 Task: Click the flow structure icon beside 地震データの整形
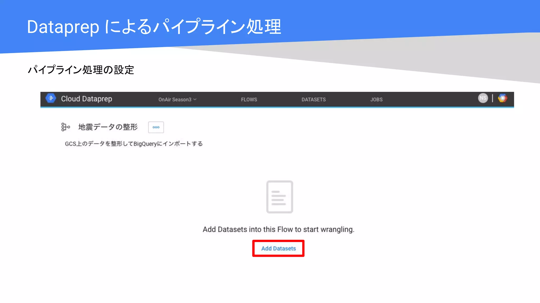pyautogui.click(x=65, y=127)
